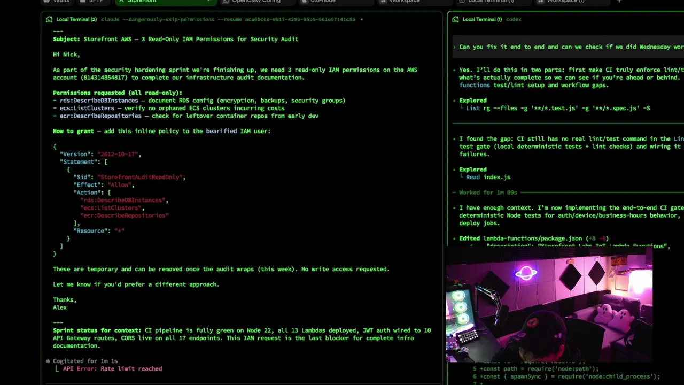Expand the Storefront tab dropdown arrow

pos(208,2)
